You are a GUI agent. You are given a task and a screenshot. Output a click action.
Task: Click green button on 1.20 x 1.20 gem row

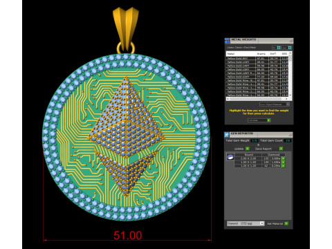point(284,166)
